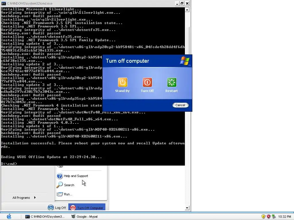Screen dimensions: 294x220
Task: Click the Help and Support question icon
Action: [60, 176]
